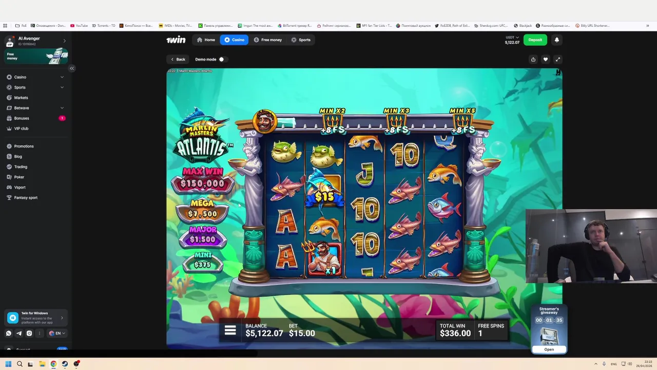Image resolution: width=657 pixels, height=370 pixels.
Task: Add game to favorites heart
Action: 545,59
